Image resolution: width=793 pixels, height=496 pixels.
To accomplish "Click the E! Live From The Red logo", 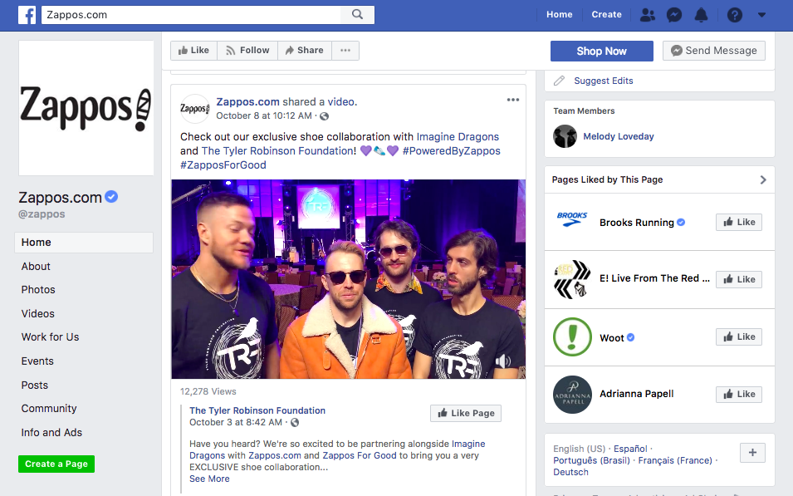I will point(572,279).
